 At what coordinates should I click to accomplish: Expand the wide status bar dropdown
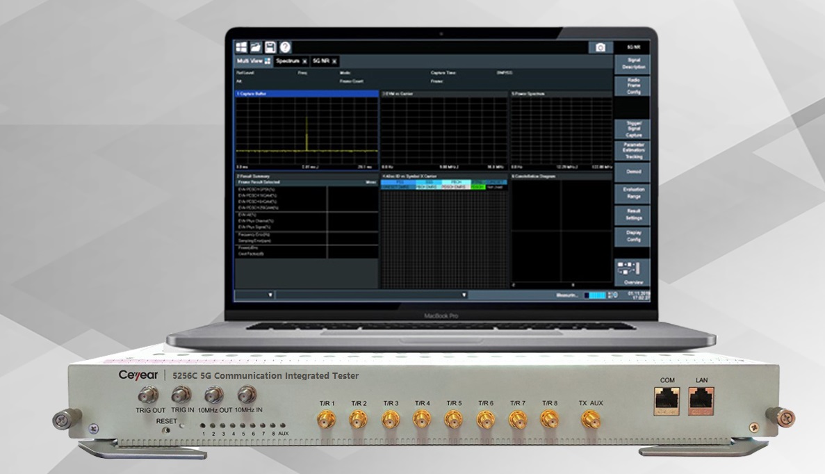pyautogui.click(x=464, y=295)
